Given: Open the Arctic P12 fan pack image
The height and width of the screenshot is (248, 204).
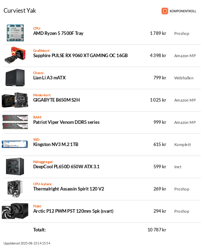Looking at the screenshot, I should (15, 211).
